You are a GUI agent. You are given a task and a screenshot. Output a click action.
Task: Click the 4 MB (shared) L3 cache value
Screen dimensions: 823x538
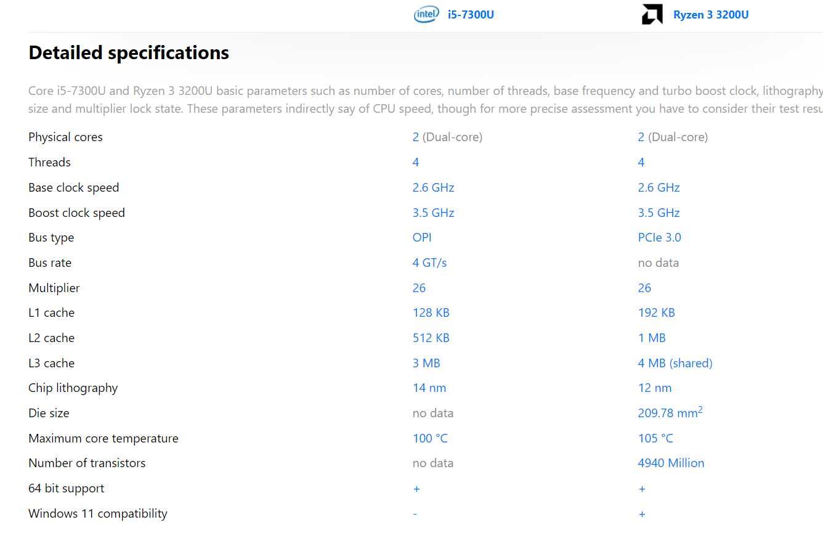[x=675, y=363]
